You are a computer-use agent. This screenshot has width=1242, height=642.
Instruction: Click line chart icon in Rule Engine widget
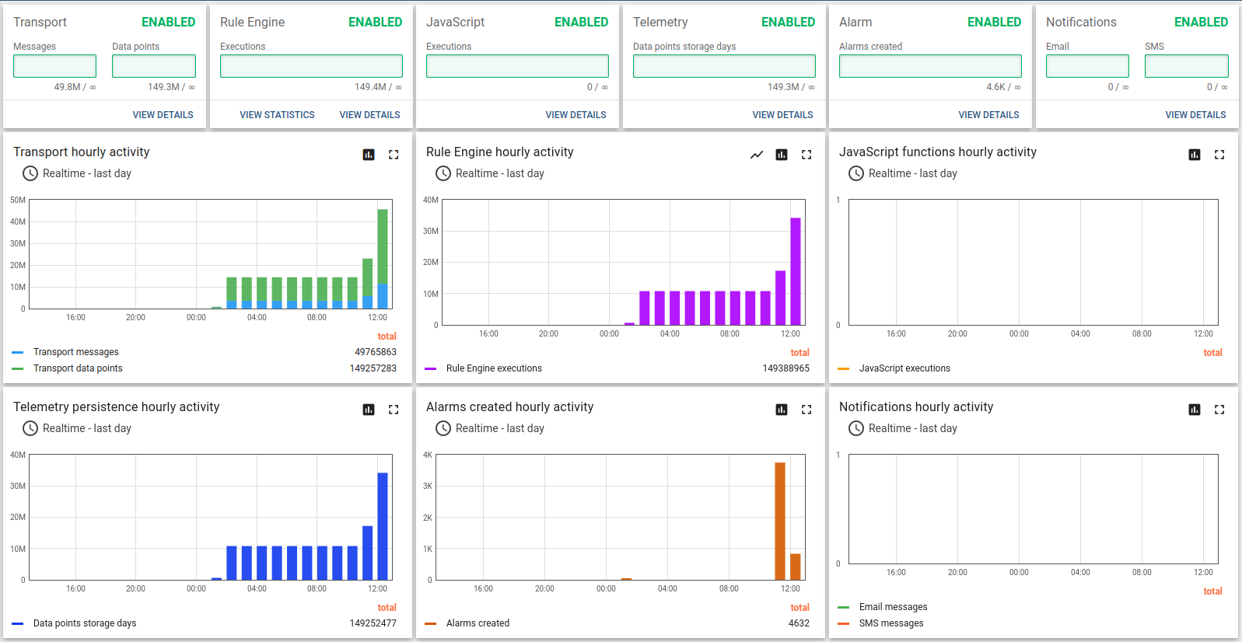pos(757,155)
